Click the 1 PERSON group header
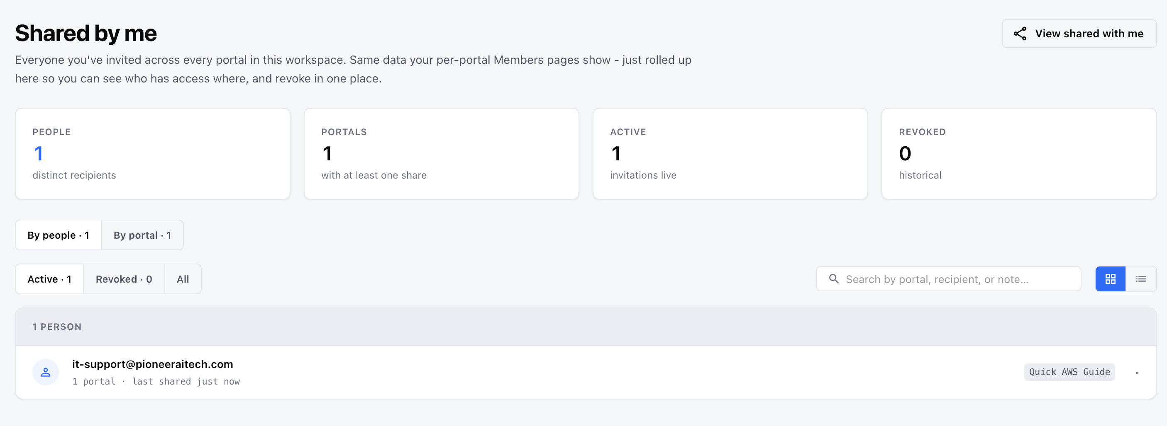The width and height of the screenshot is (1167, 426). pyautogui.click(x=586, y=327)
